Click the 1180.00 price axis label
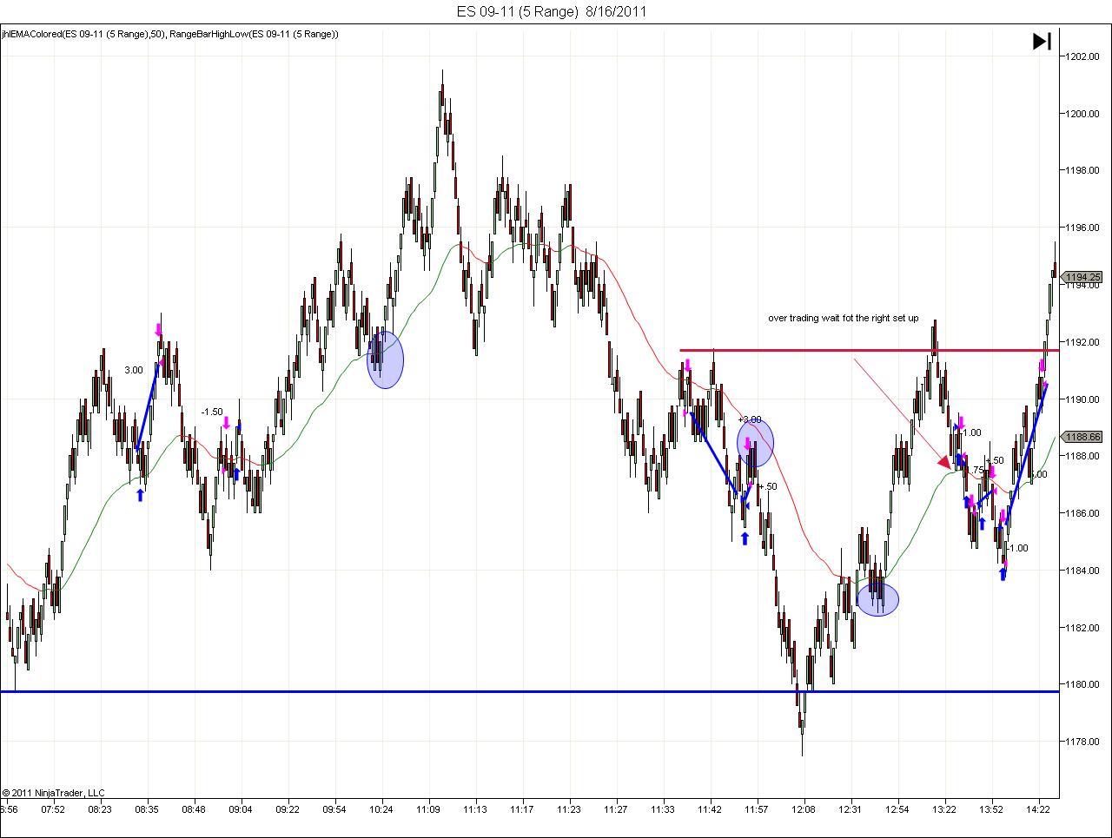1112x838 pixels. (1082, 684)
